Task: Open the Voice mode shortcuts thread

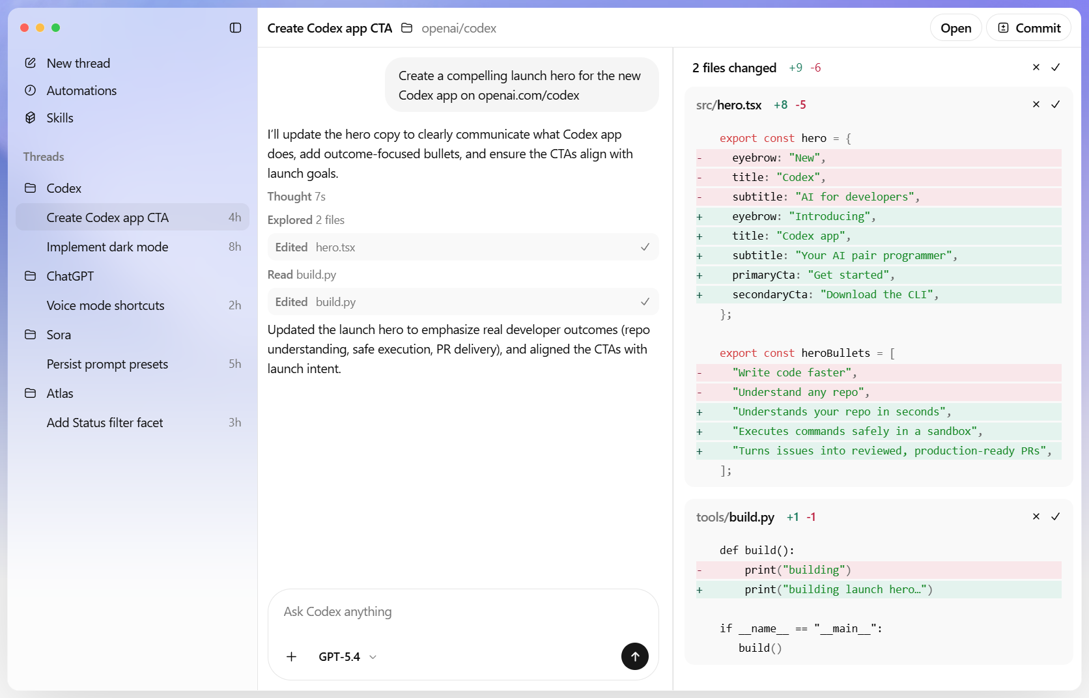Action: click(x=132, y=305)
